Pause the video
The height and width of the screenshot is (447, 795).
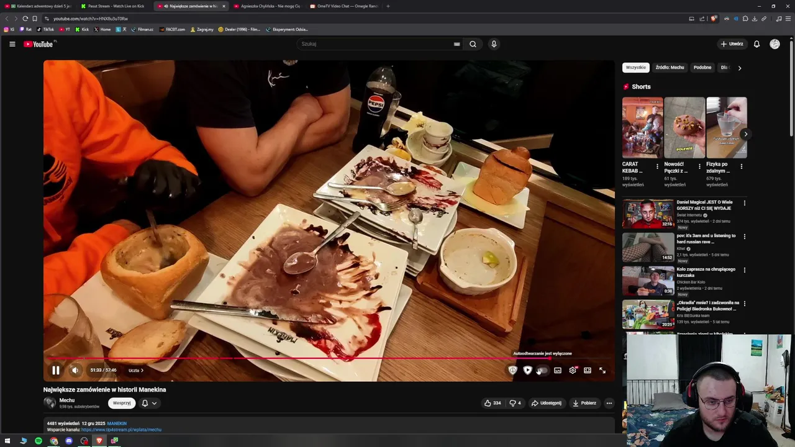(55, 370)
